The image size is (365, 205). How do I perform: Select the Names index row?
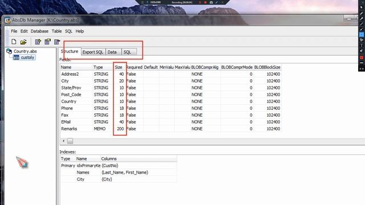(x=119, y=173)
